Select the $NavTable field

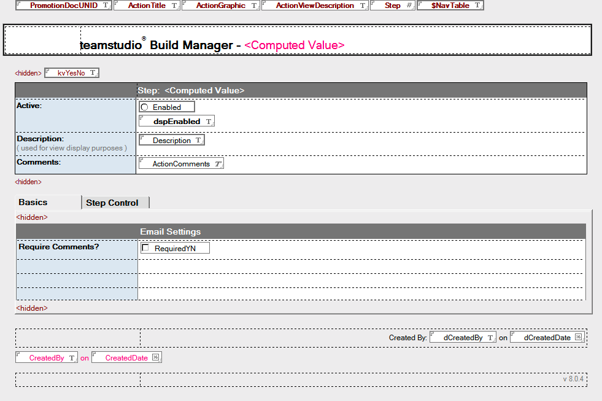coord(450,6)
